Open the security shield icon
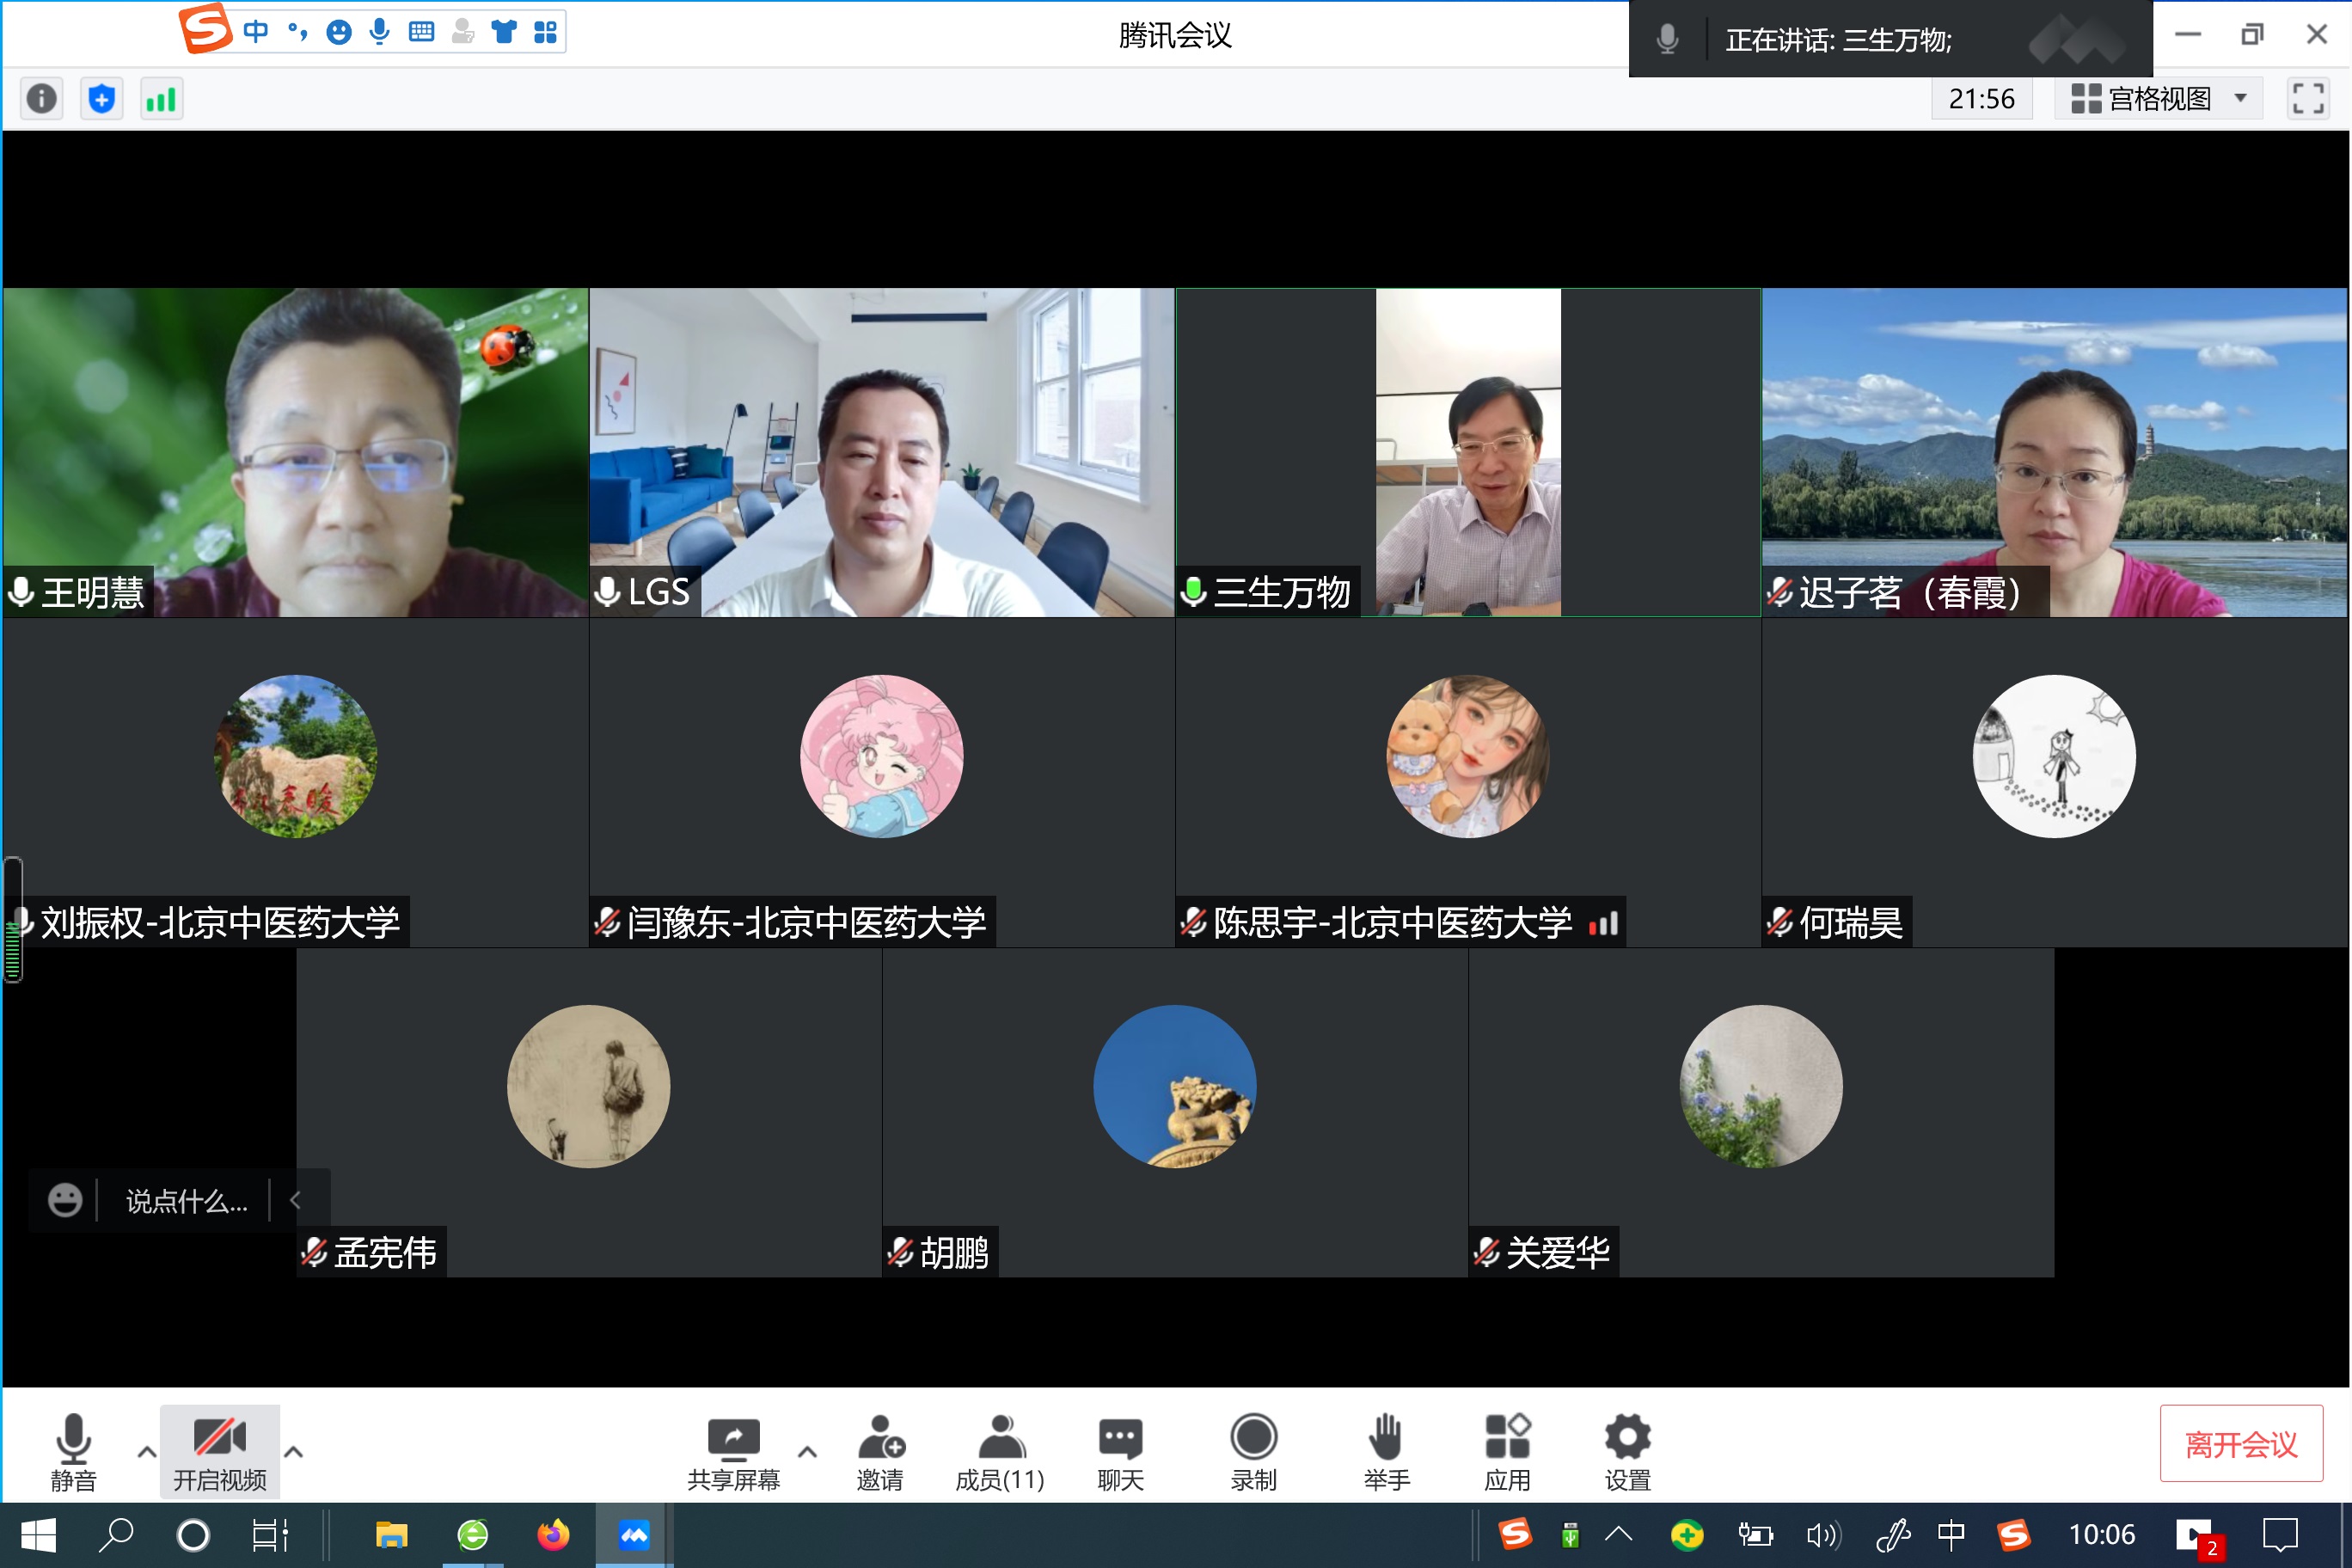 point(102,99)
